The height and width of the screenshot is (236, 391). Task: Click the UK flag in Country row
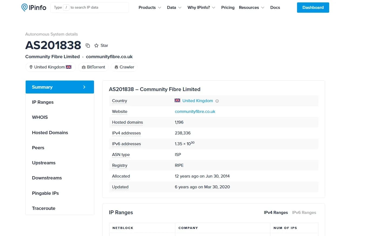click(177, 100)
